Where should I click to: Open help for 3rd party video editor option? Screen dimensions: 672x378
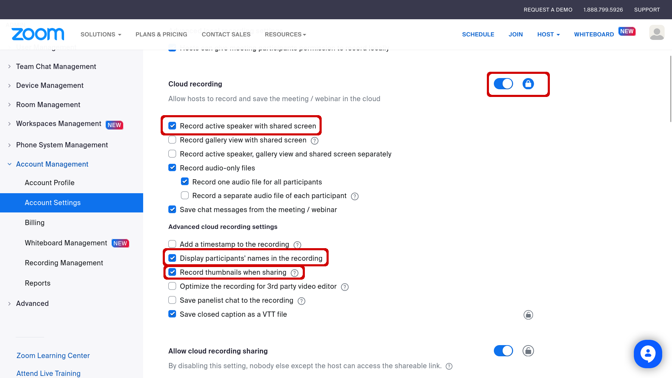345,287
